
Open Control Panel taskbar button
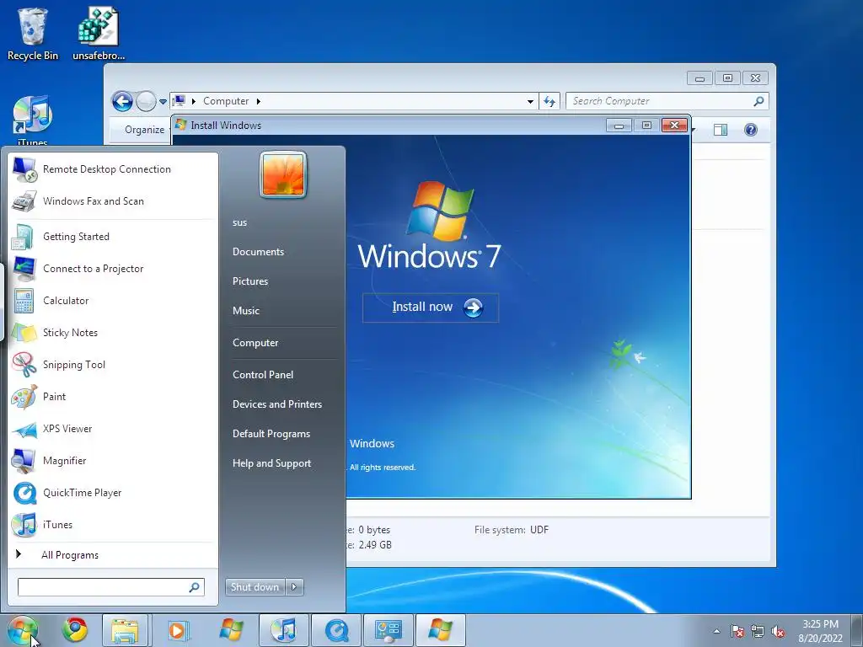coord(389,630)
